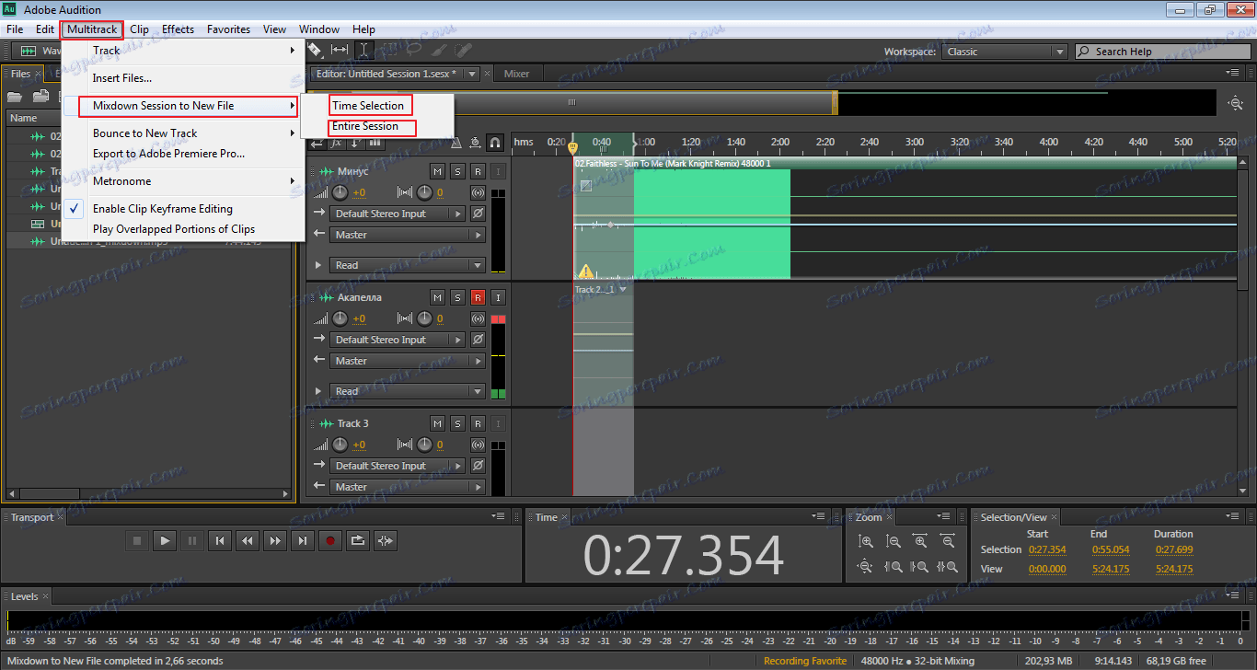Click the Search Help input field
1257x670 pixels.
(1161, 52)
